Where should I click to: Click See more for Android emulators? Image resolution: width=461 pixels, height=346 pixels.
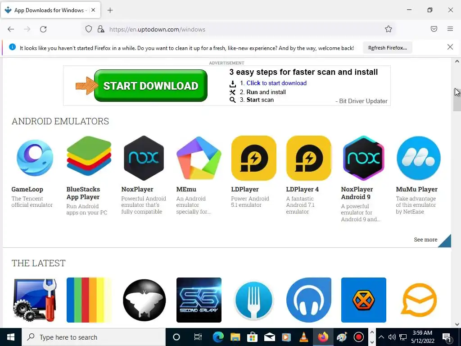pyautogui.click(x=425, y=240)
